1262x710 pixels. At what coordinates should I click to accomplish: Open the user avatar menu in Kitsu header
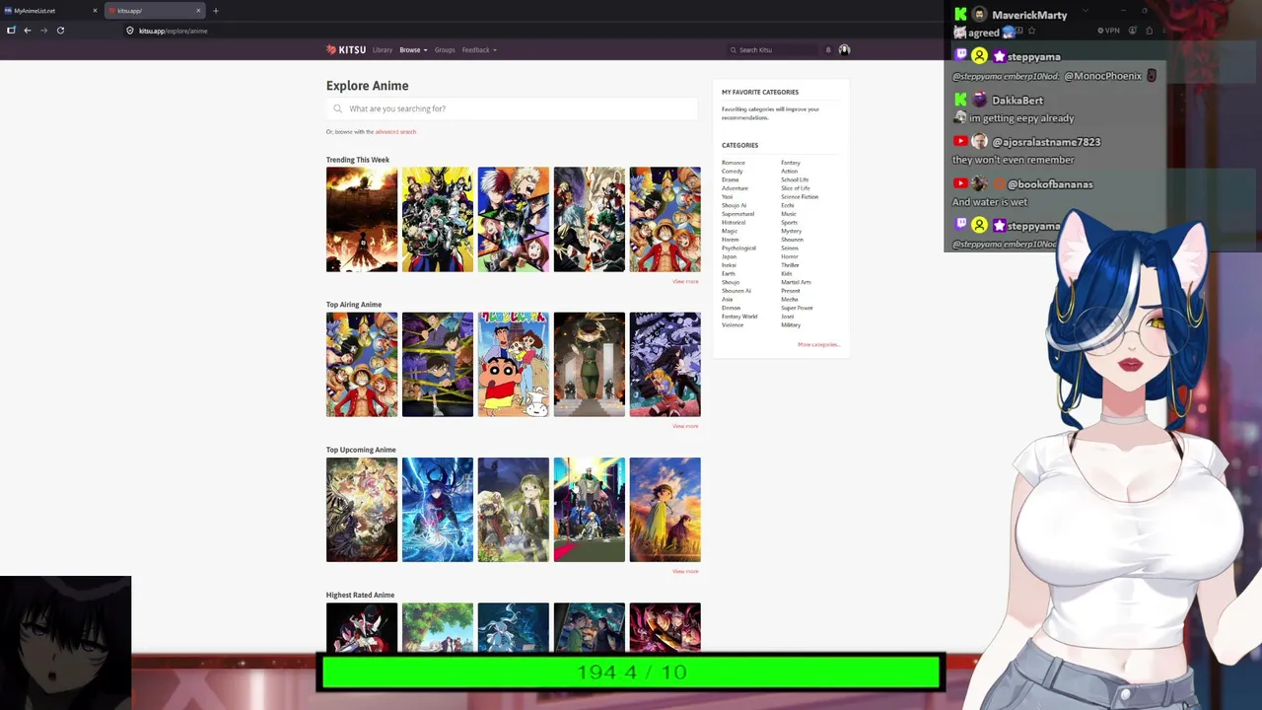[844, 49]
